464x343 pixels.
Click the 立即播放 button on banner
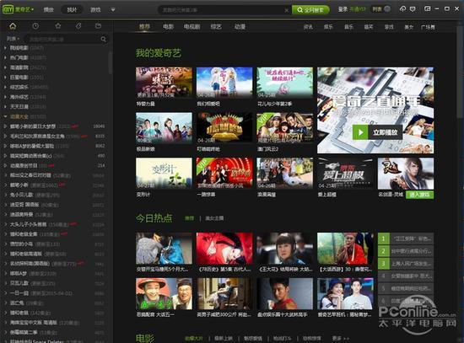coord(377,132)
